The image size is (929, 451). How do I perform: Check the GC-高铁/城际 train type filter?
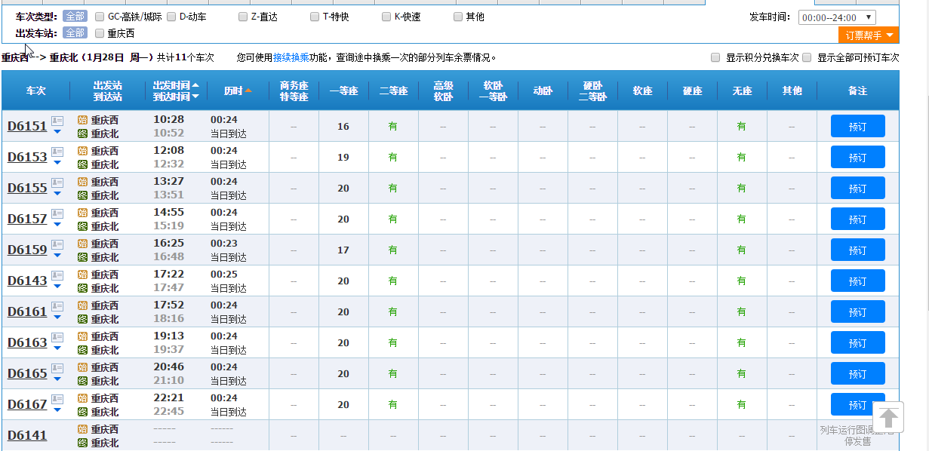tap(100, 17)
